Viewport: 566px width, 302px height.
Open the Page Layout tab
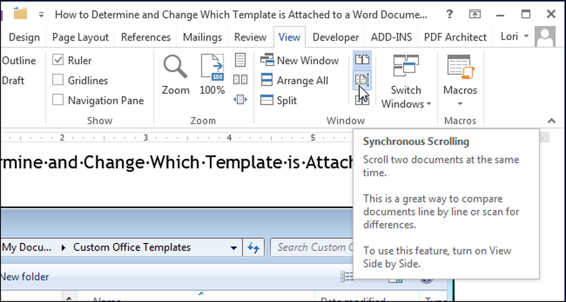pyautogui.click(x=80, y=37)
